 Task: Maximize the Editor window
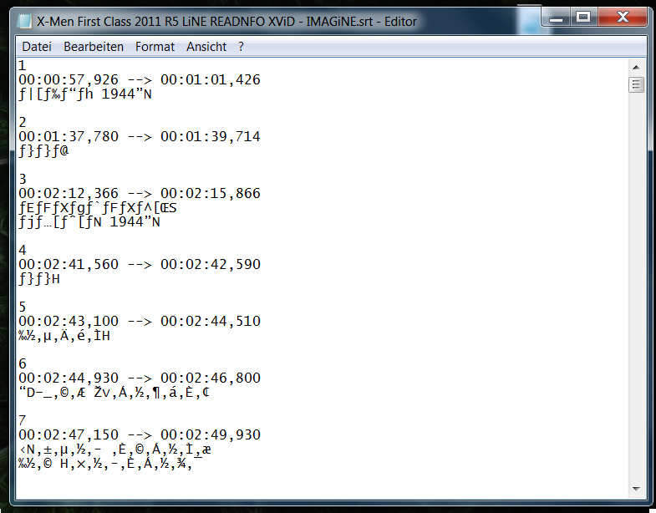pyautogui.click(x=583, y=18)
